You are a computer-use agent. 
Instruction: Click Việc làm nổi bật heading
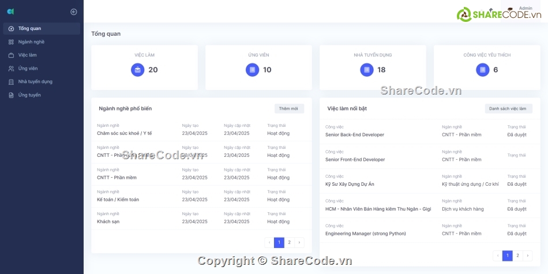pyautogui.click(x=347, y=108)
